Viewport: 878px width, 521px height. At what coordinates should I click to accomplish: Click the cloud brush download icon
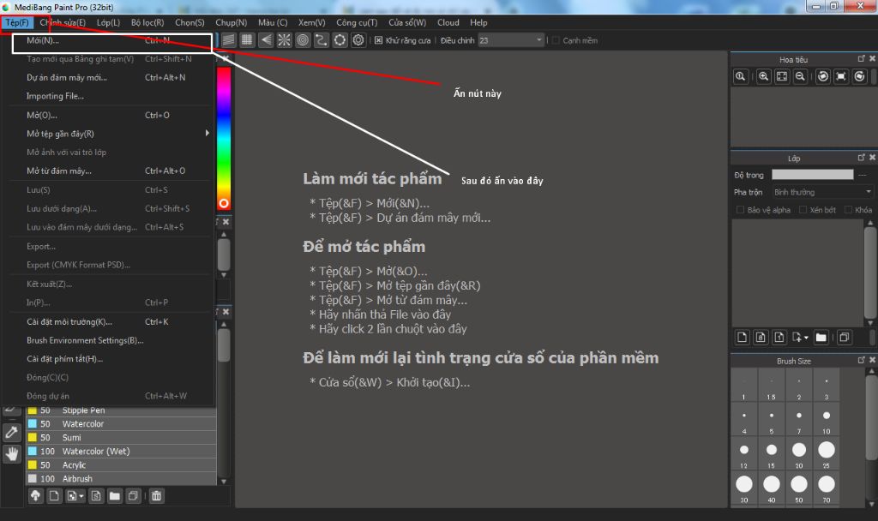pos(36,496)
